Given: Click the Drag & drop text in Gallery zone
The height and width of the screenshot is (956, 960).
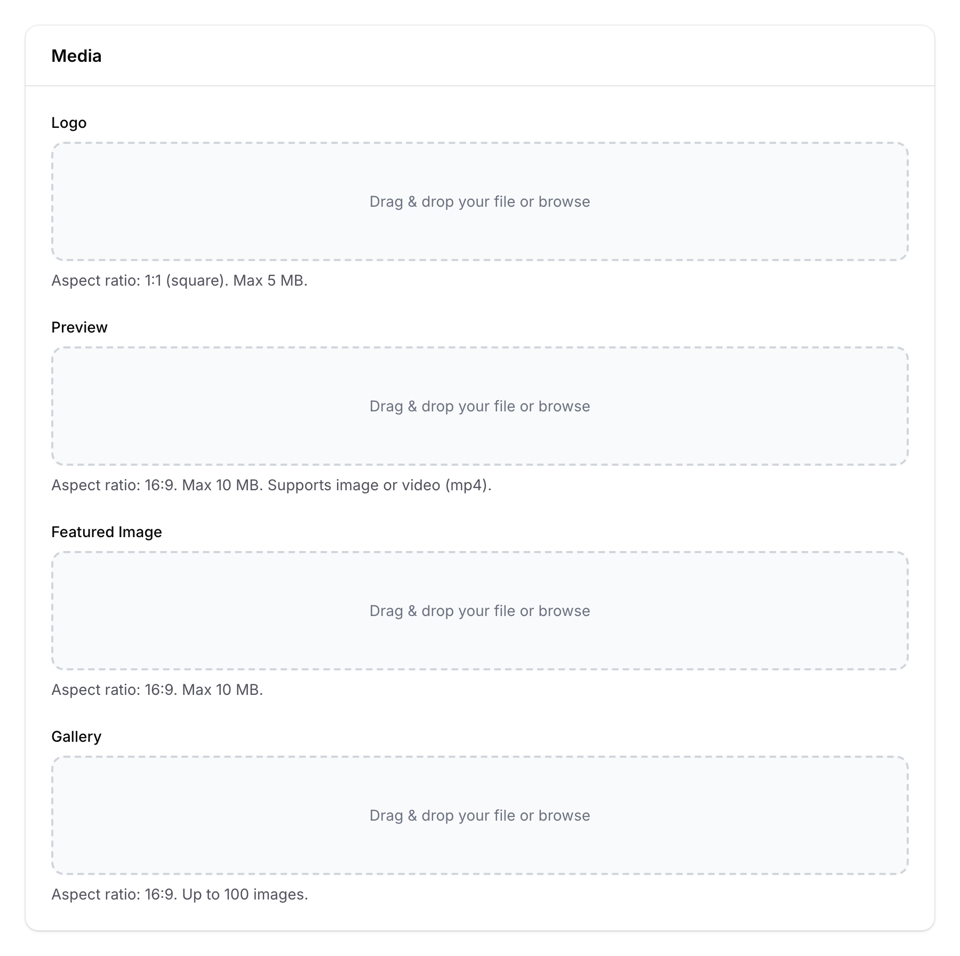Looking at the screenshot, I should pos(479,815).
